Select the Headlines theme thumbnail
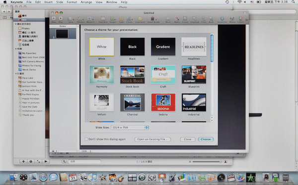Screen dimensions: 298x185 coord(194,46)
